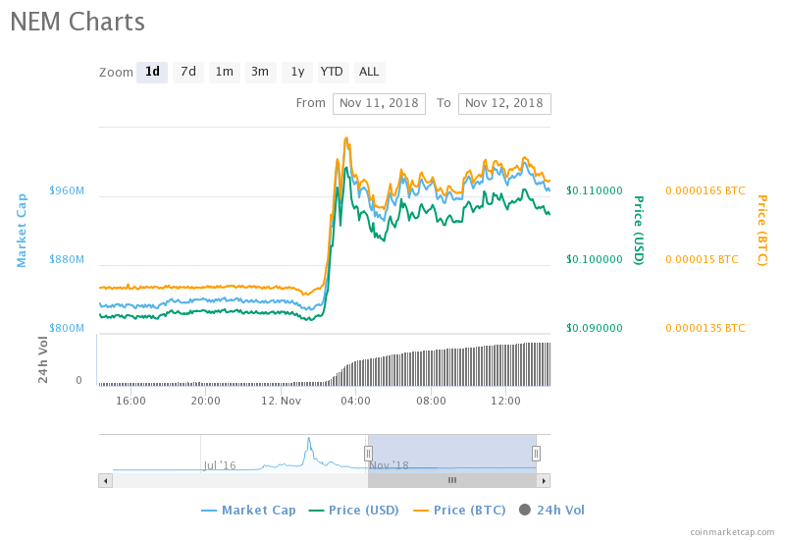
Task: Toggle Price (BTC) series in legend
Action: [x=459, y=510]
